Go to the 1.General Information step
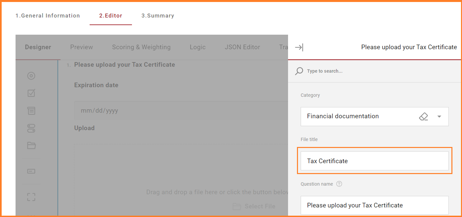462x217 pixels. [x=48, y=16]
